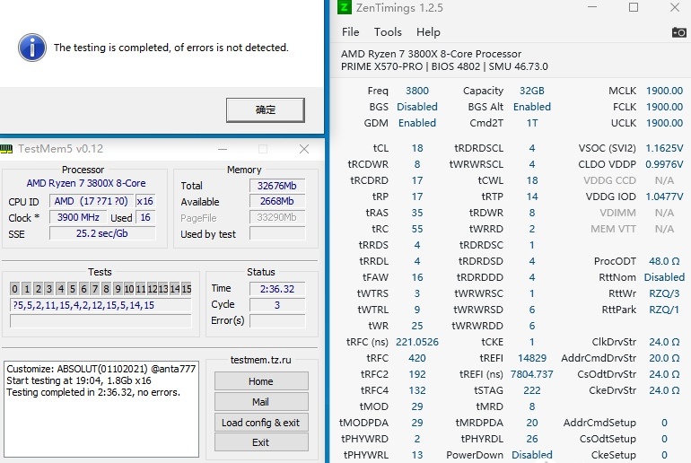Click the Available memory 2668Mb field
The image size is (691, 463).
(x=277, y=201)
